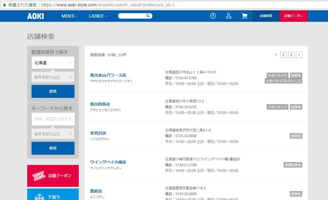Click 検索 button under prefecture search
The image size is (328, 200).
tap(53, 91)
